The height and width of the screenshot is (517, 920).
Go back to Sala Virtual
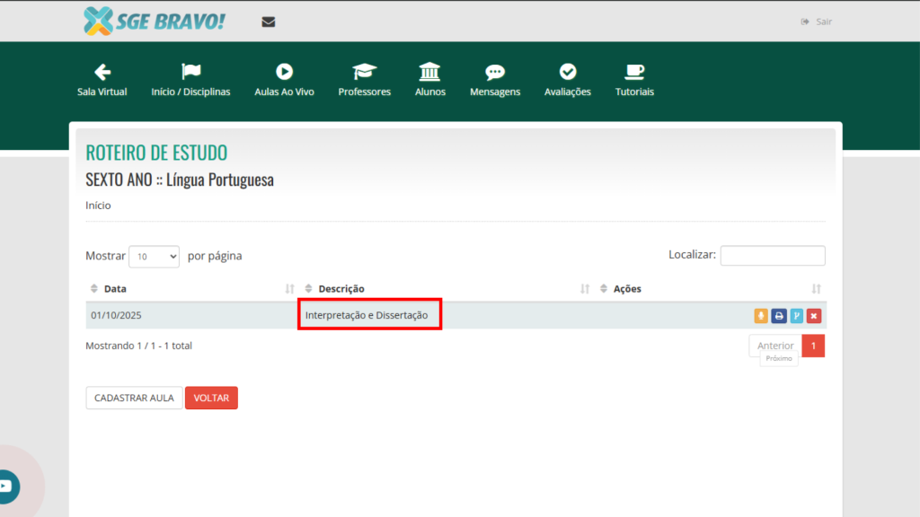(102, 80)
